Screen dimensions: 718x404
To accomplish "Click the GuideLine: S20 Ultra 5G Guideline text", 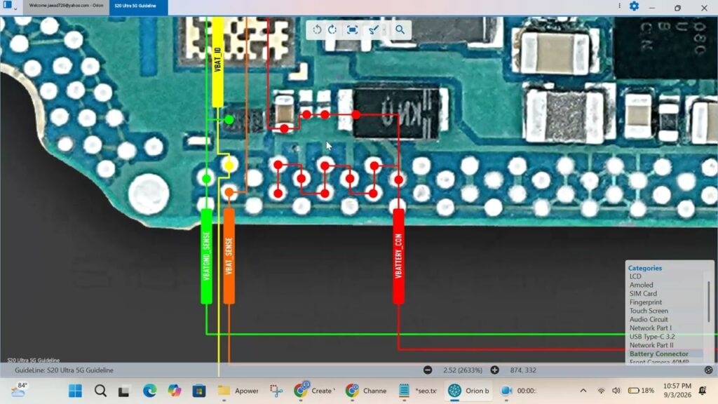I will [64, 370].
